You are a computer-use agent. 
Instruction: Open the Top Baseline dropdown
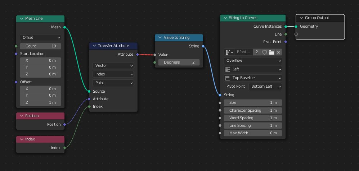click(253, 78)
